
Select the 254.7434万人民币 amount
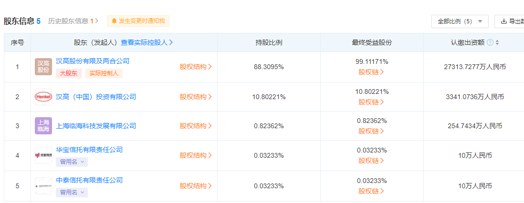[x=475, y=126]
